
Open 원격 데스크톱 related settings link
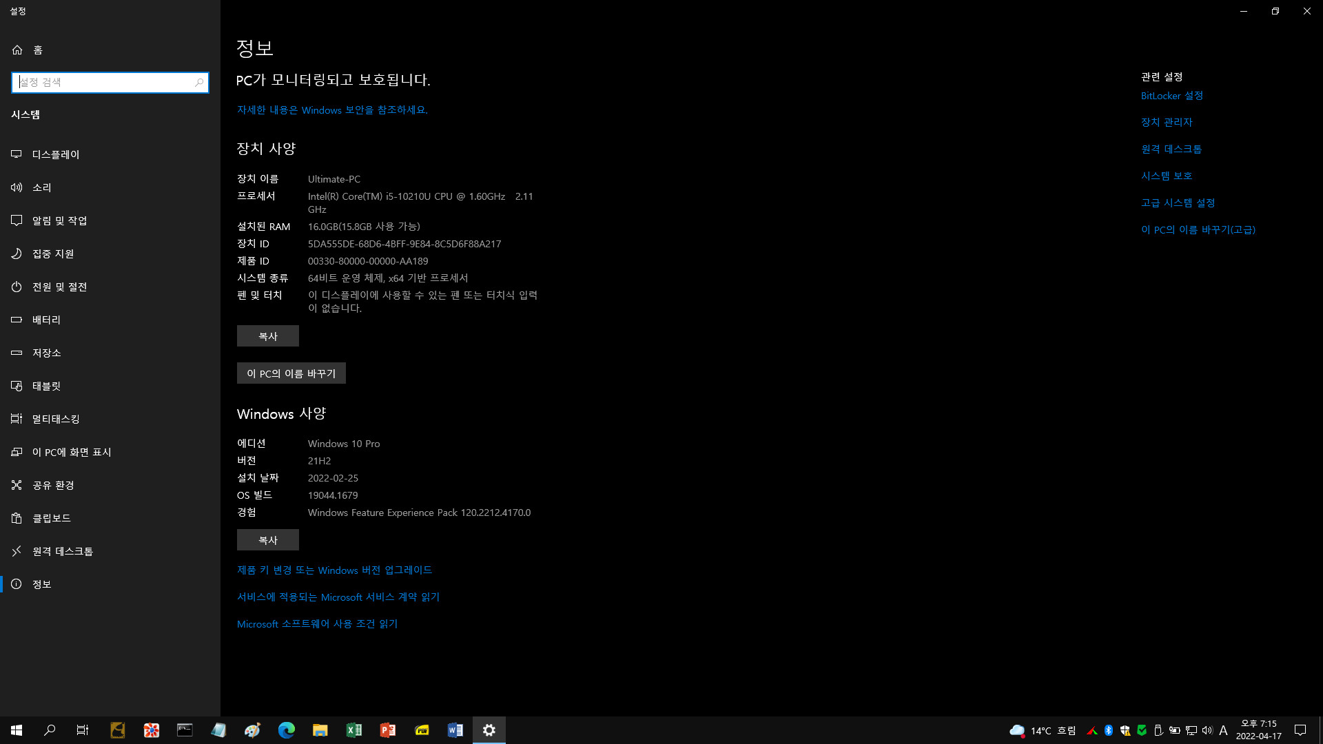(x=1171, y=149)
